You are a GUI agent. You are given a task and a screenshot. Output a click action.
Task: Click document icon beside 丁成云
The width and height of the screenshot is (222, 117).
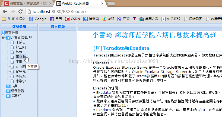[12, 42]
